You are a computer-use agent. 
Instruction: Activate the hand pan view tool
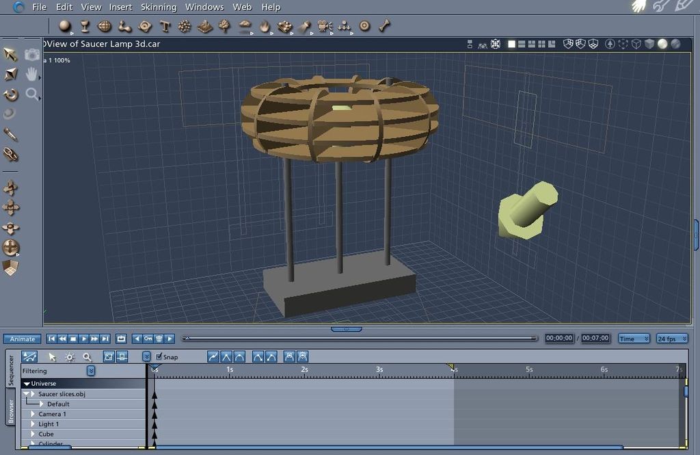31,74
